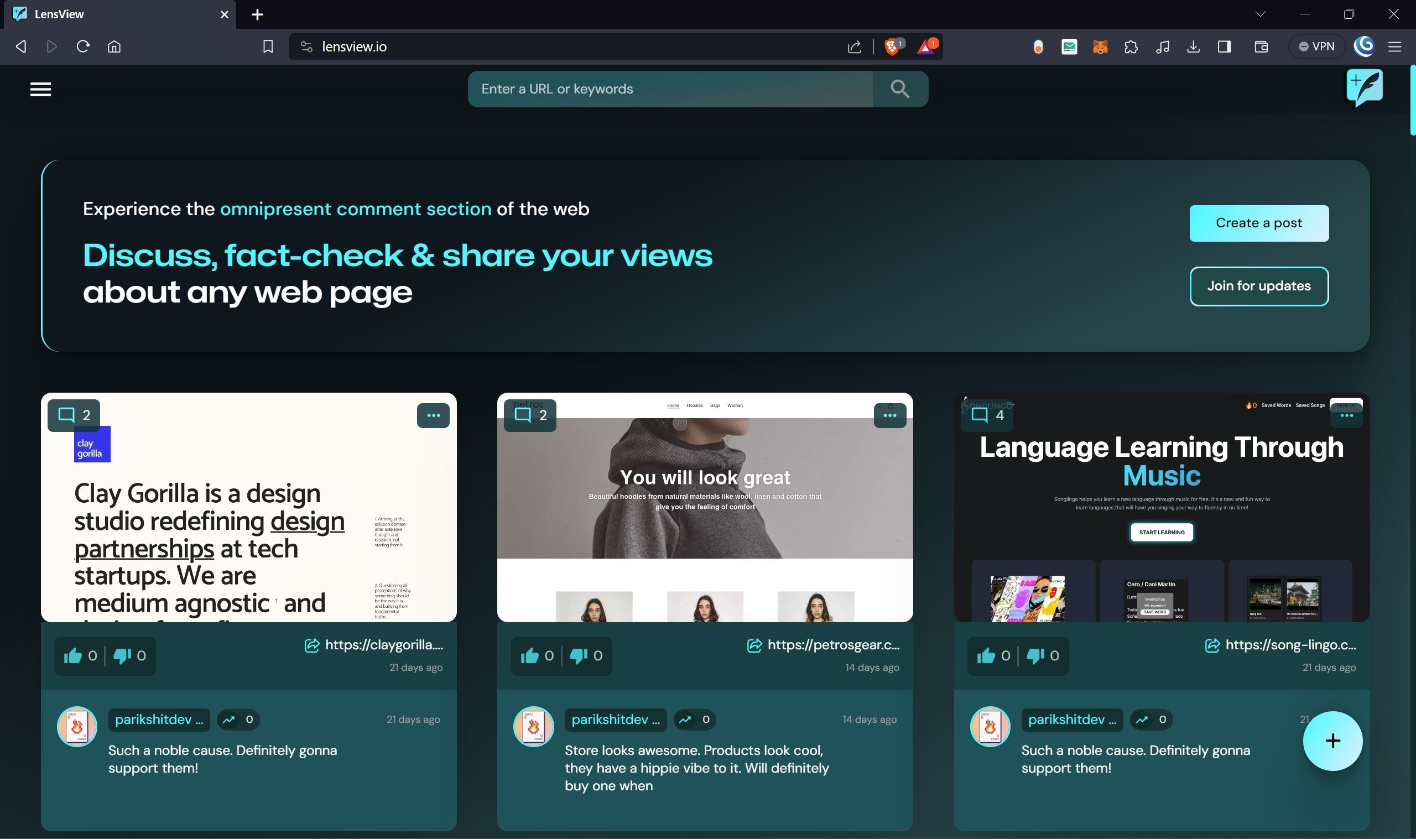Open the https://petrosgear.c... link
The height and width of the screenshot is (839, 1416).
(x=824, y=645)
